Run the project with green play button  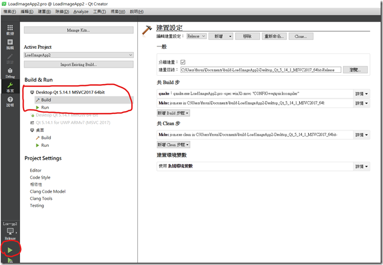(10, 250)
